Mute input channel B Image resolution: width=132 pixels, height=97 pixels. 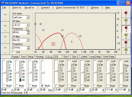16,86
